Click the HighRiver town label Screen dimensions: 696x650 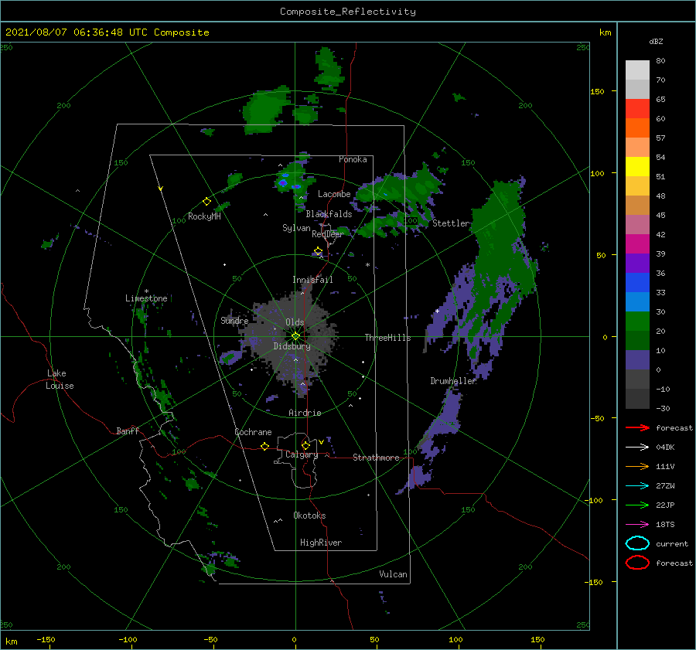coord(321,543)
